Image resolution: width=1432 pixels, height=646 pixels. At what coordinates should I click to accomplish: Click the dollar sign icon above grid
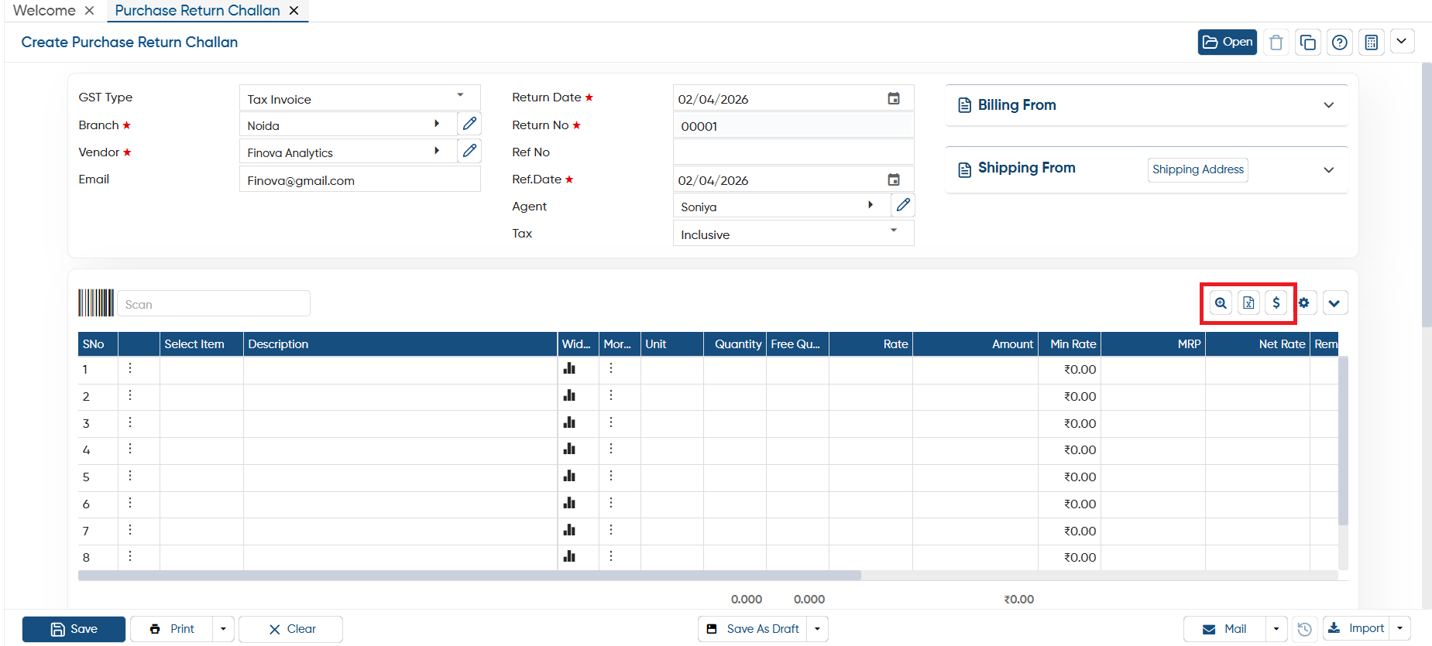coord(1276,303)
